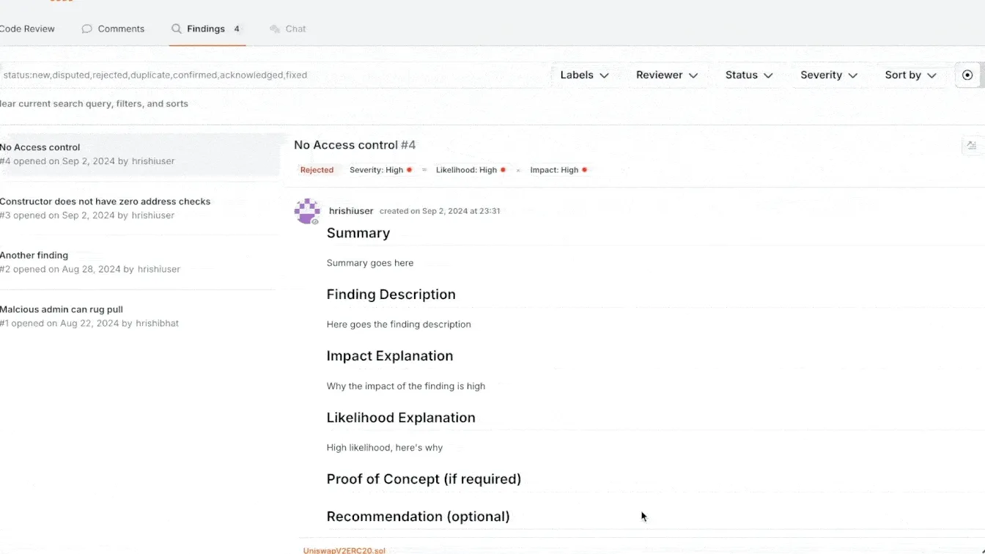This screenshot has height=554, width=985.
Task: Click the Recommendation (optional) heading
Action: pyautogui.click(x=418, y=517)
